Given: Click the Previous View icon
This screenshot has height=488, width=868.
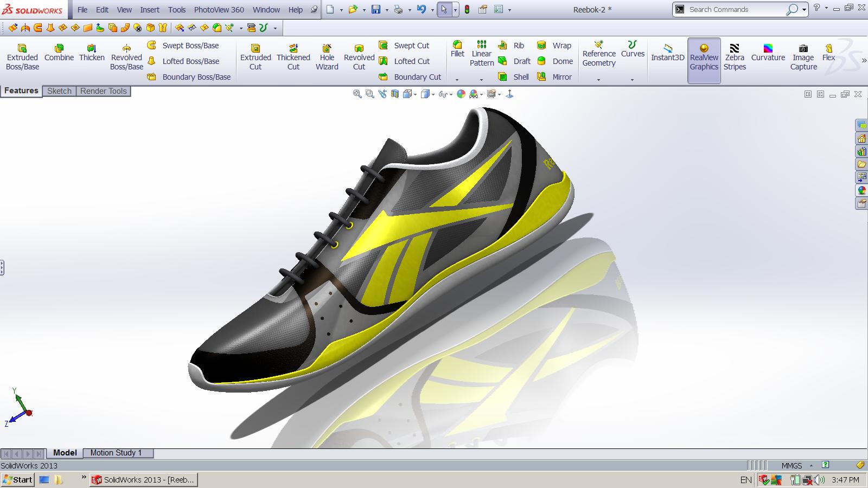Looking at the screenshot, I should (382, 94).
